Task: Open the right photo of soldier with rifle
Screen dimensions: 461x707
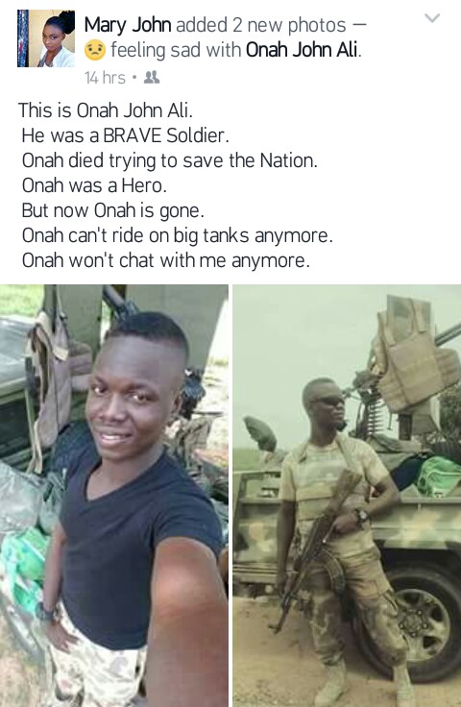Action: (347, 496)
